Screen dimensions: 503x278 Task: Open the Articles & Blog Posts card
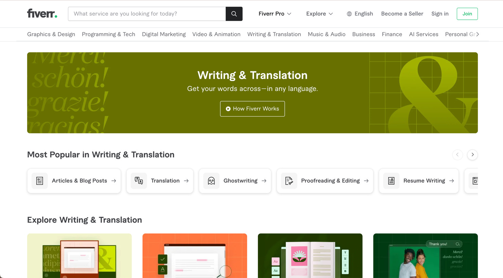pyautogui.click(x=74, y=181)
